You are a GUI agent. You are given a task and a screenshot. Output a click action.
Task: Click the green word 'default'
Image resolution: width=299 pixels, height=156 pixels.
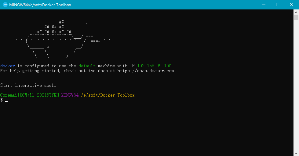[87, 66]
